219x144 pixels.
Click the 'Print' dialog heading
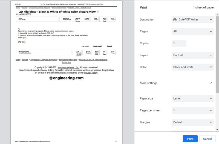pyautogui.click(x=143, y=8)
